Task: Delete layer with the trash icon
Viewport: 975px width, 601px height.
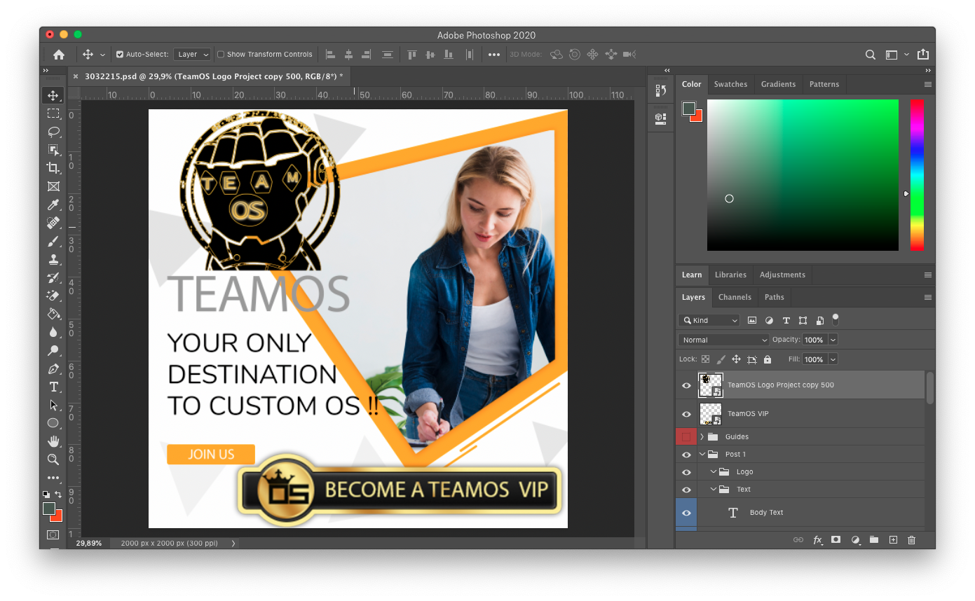Action: click(x=911, y=540)
